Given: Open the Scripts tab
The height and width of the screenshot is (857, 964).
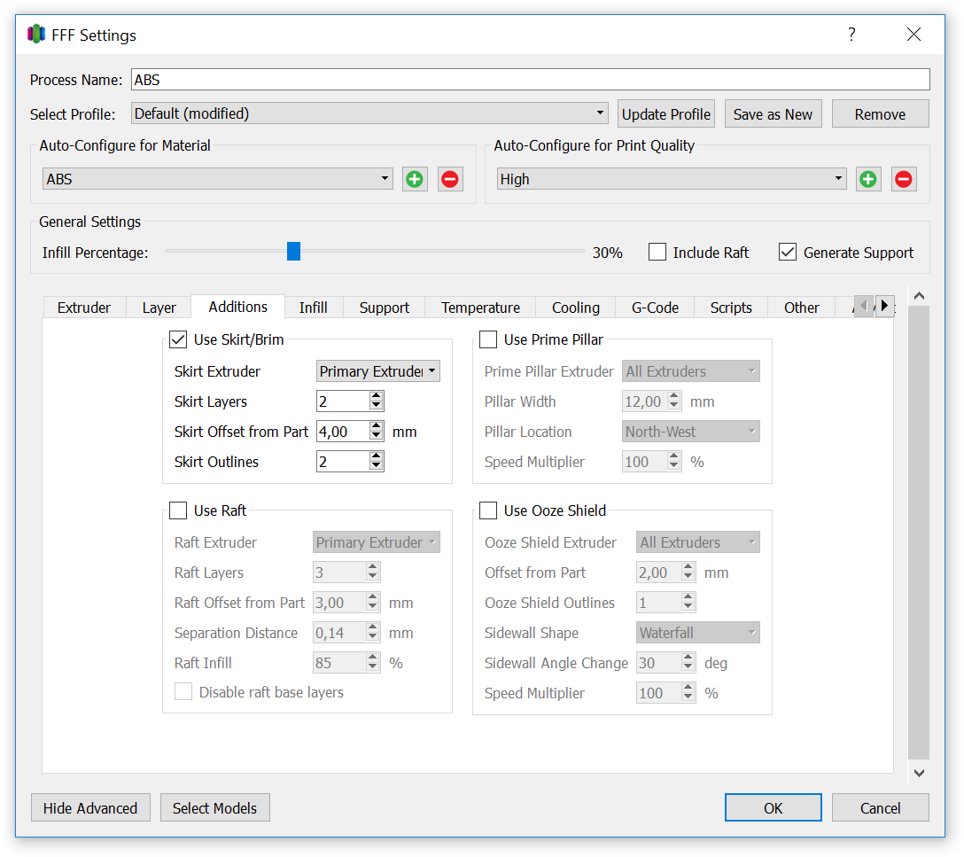Looking at the screenshot, I should 731,308.
